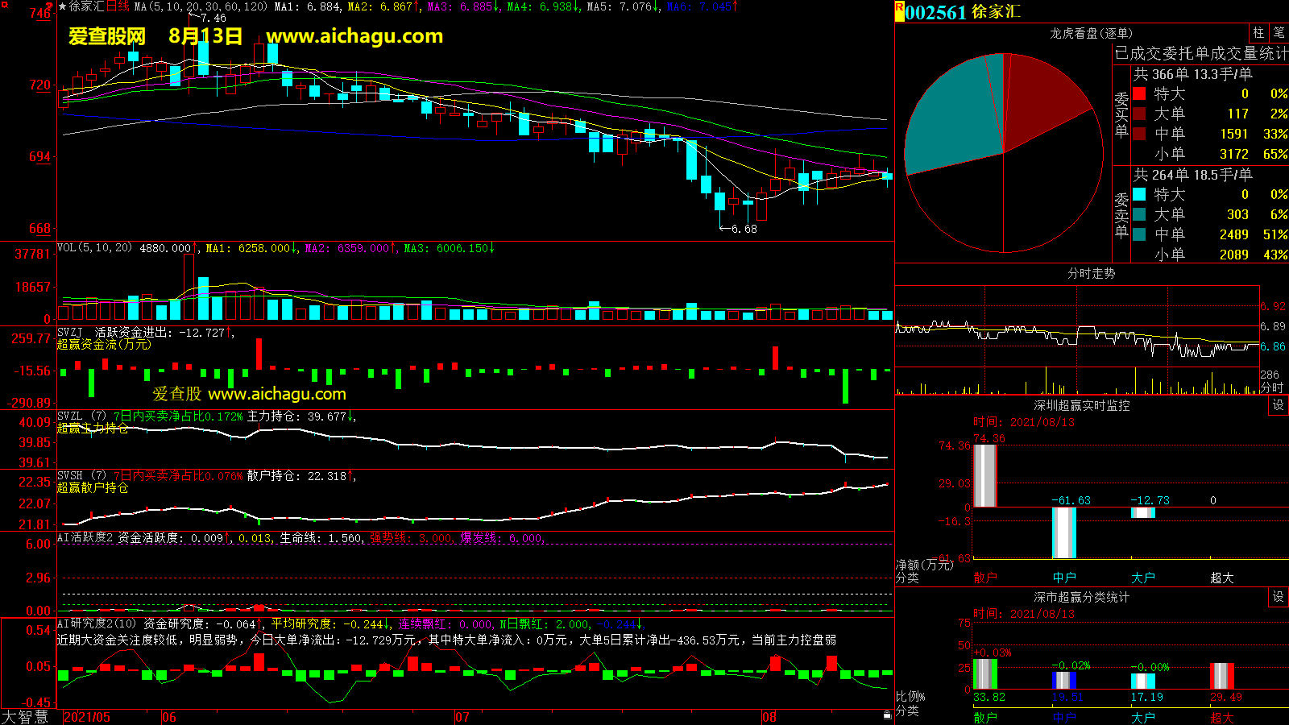Click the 日线 period selector
This screenshot has height=725, width=1289.
(x=118, y=6)
